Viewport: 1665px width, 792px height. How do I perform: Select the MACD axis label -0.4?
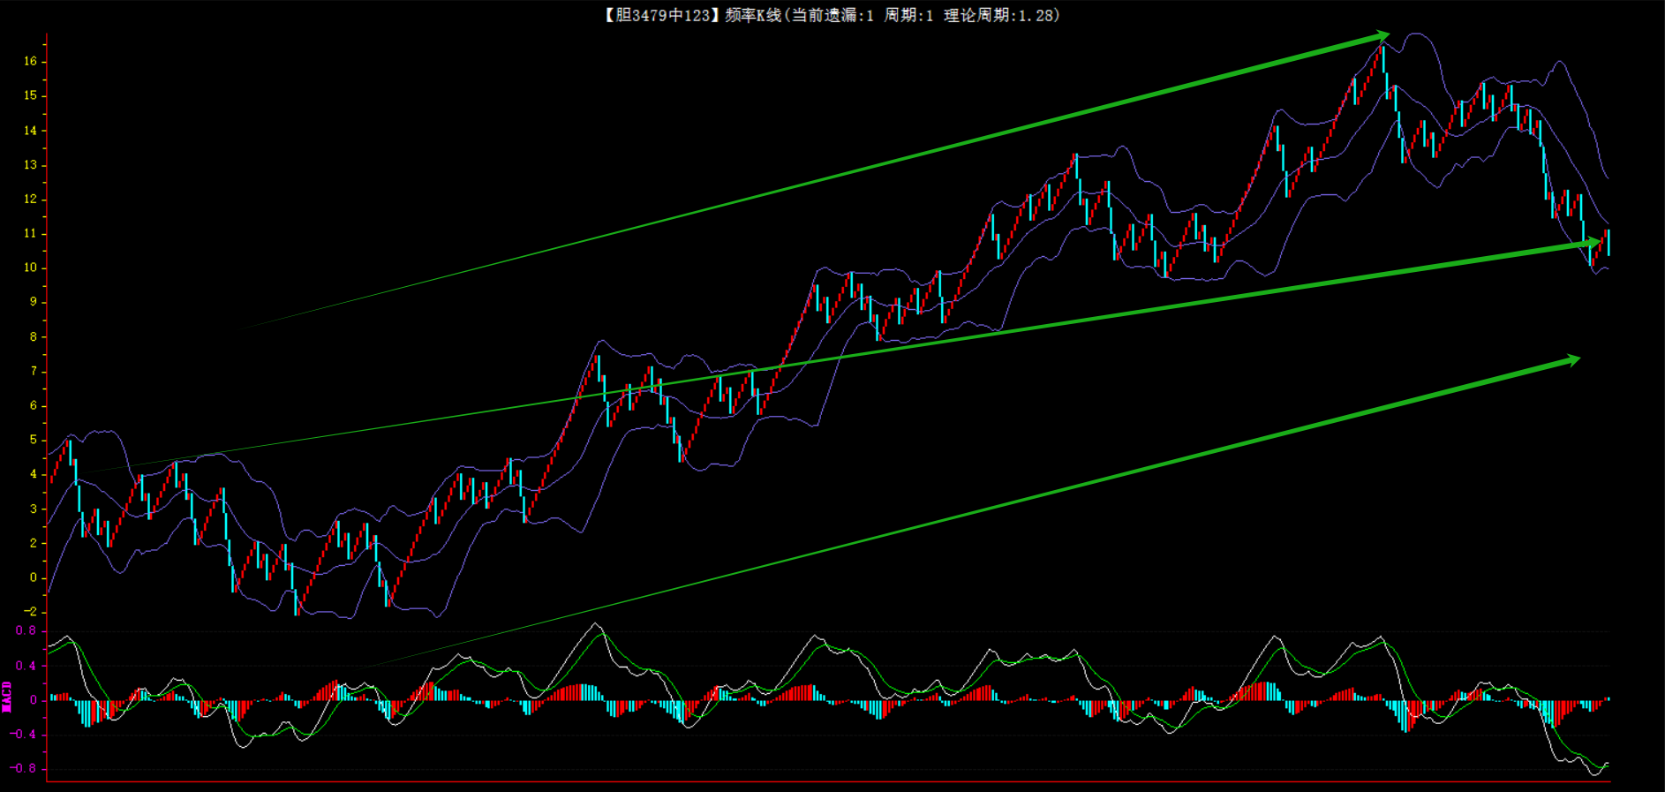coord(24,734)
